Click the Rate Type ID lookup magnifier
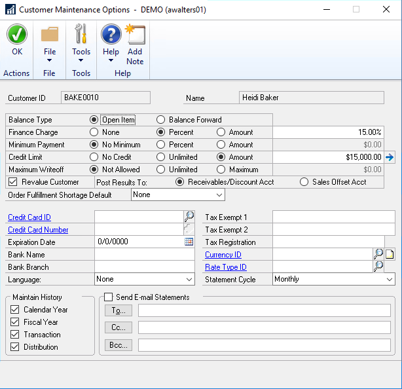The width and height of the screenshot is (402, 389). pyautogui.click(x=378, y=267)
